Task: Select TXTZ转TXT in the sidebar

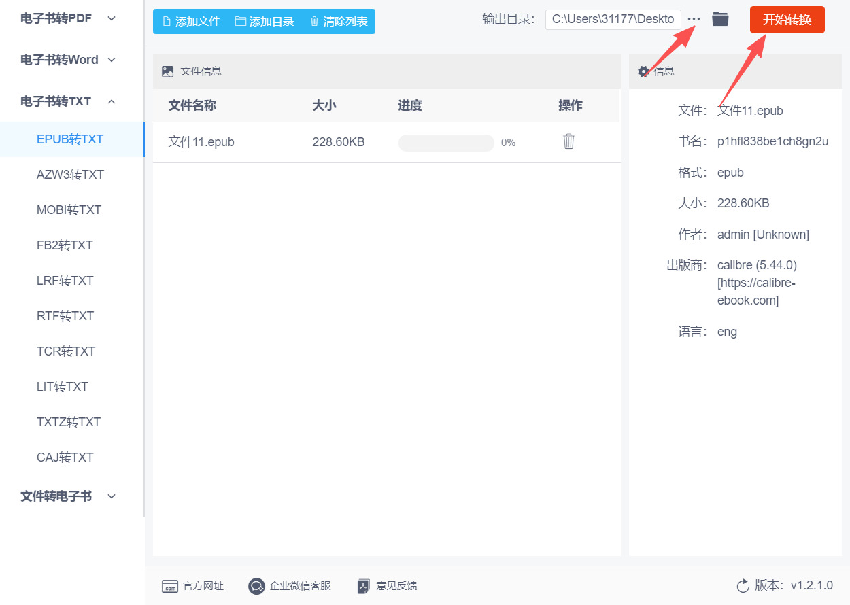Action: click(x=71, y=422)
